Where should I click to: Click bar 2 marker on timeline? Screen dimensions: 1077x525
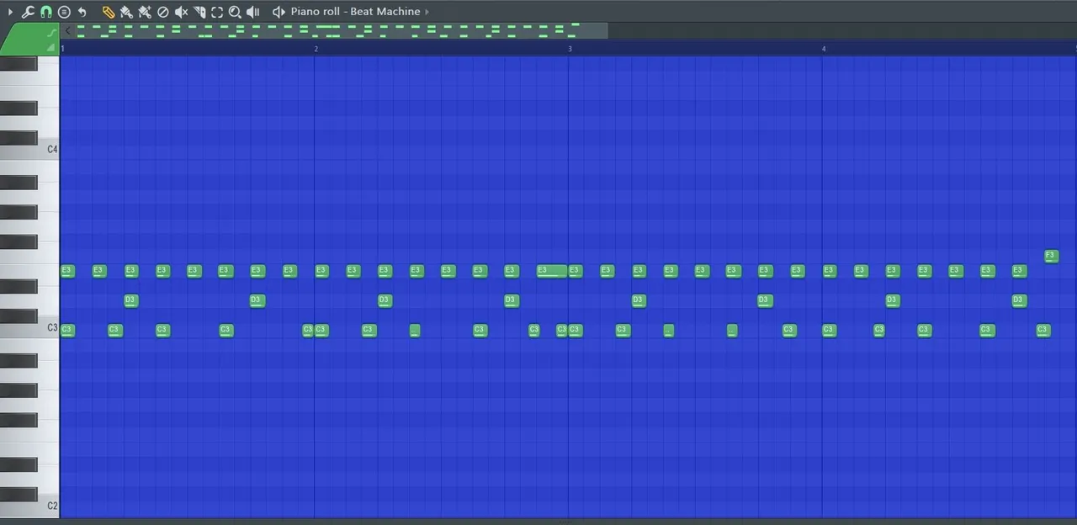pos(316,49)
